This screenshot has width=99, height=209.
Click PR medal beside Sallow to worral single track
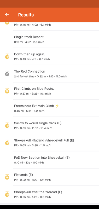pos(7,125)
